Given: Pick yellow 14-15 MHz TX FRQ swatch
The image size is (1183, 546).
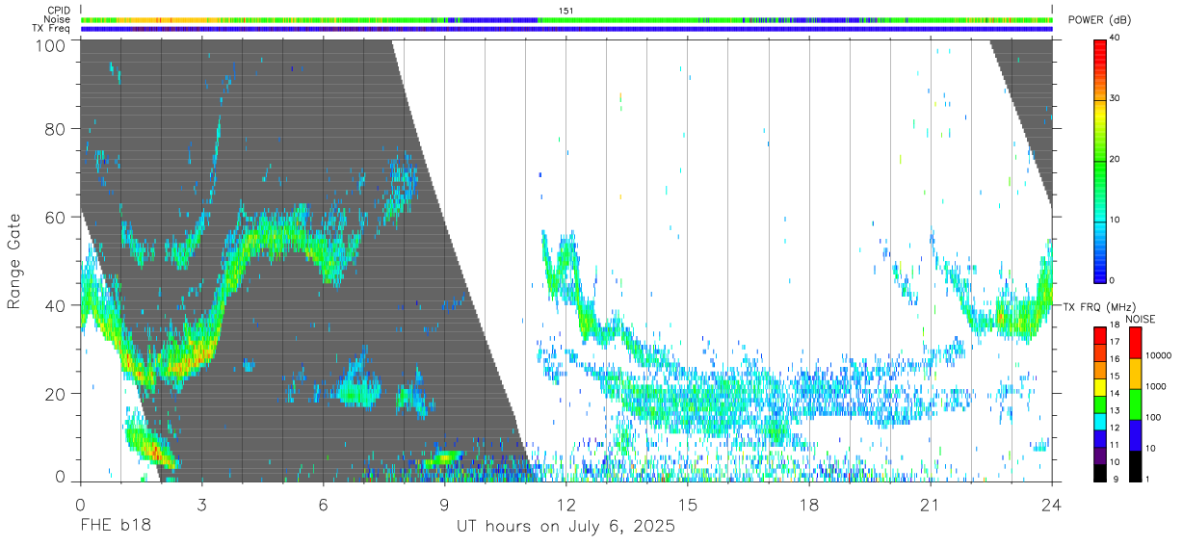Looking at the screenshot, I should pyautogui.click(x=1100, y=386).
